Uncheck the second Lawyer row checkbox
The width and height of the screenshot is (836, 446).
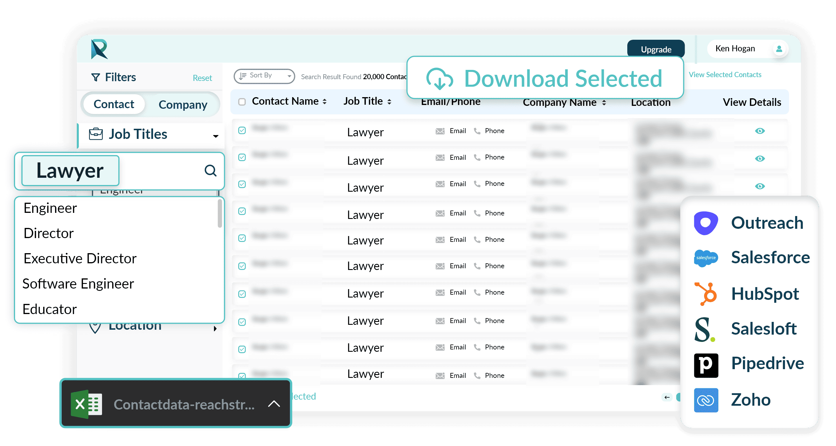(242, 157)
